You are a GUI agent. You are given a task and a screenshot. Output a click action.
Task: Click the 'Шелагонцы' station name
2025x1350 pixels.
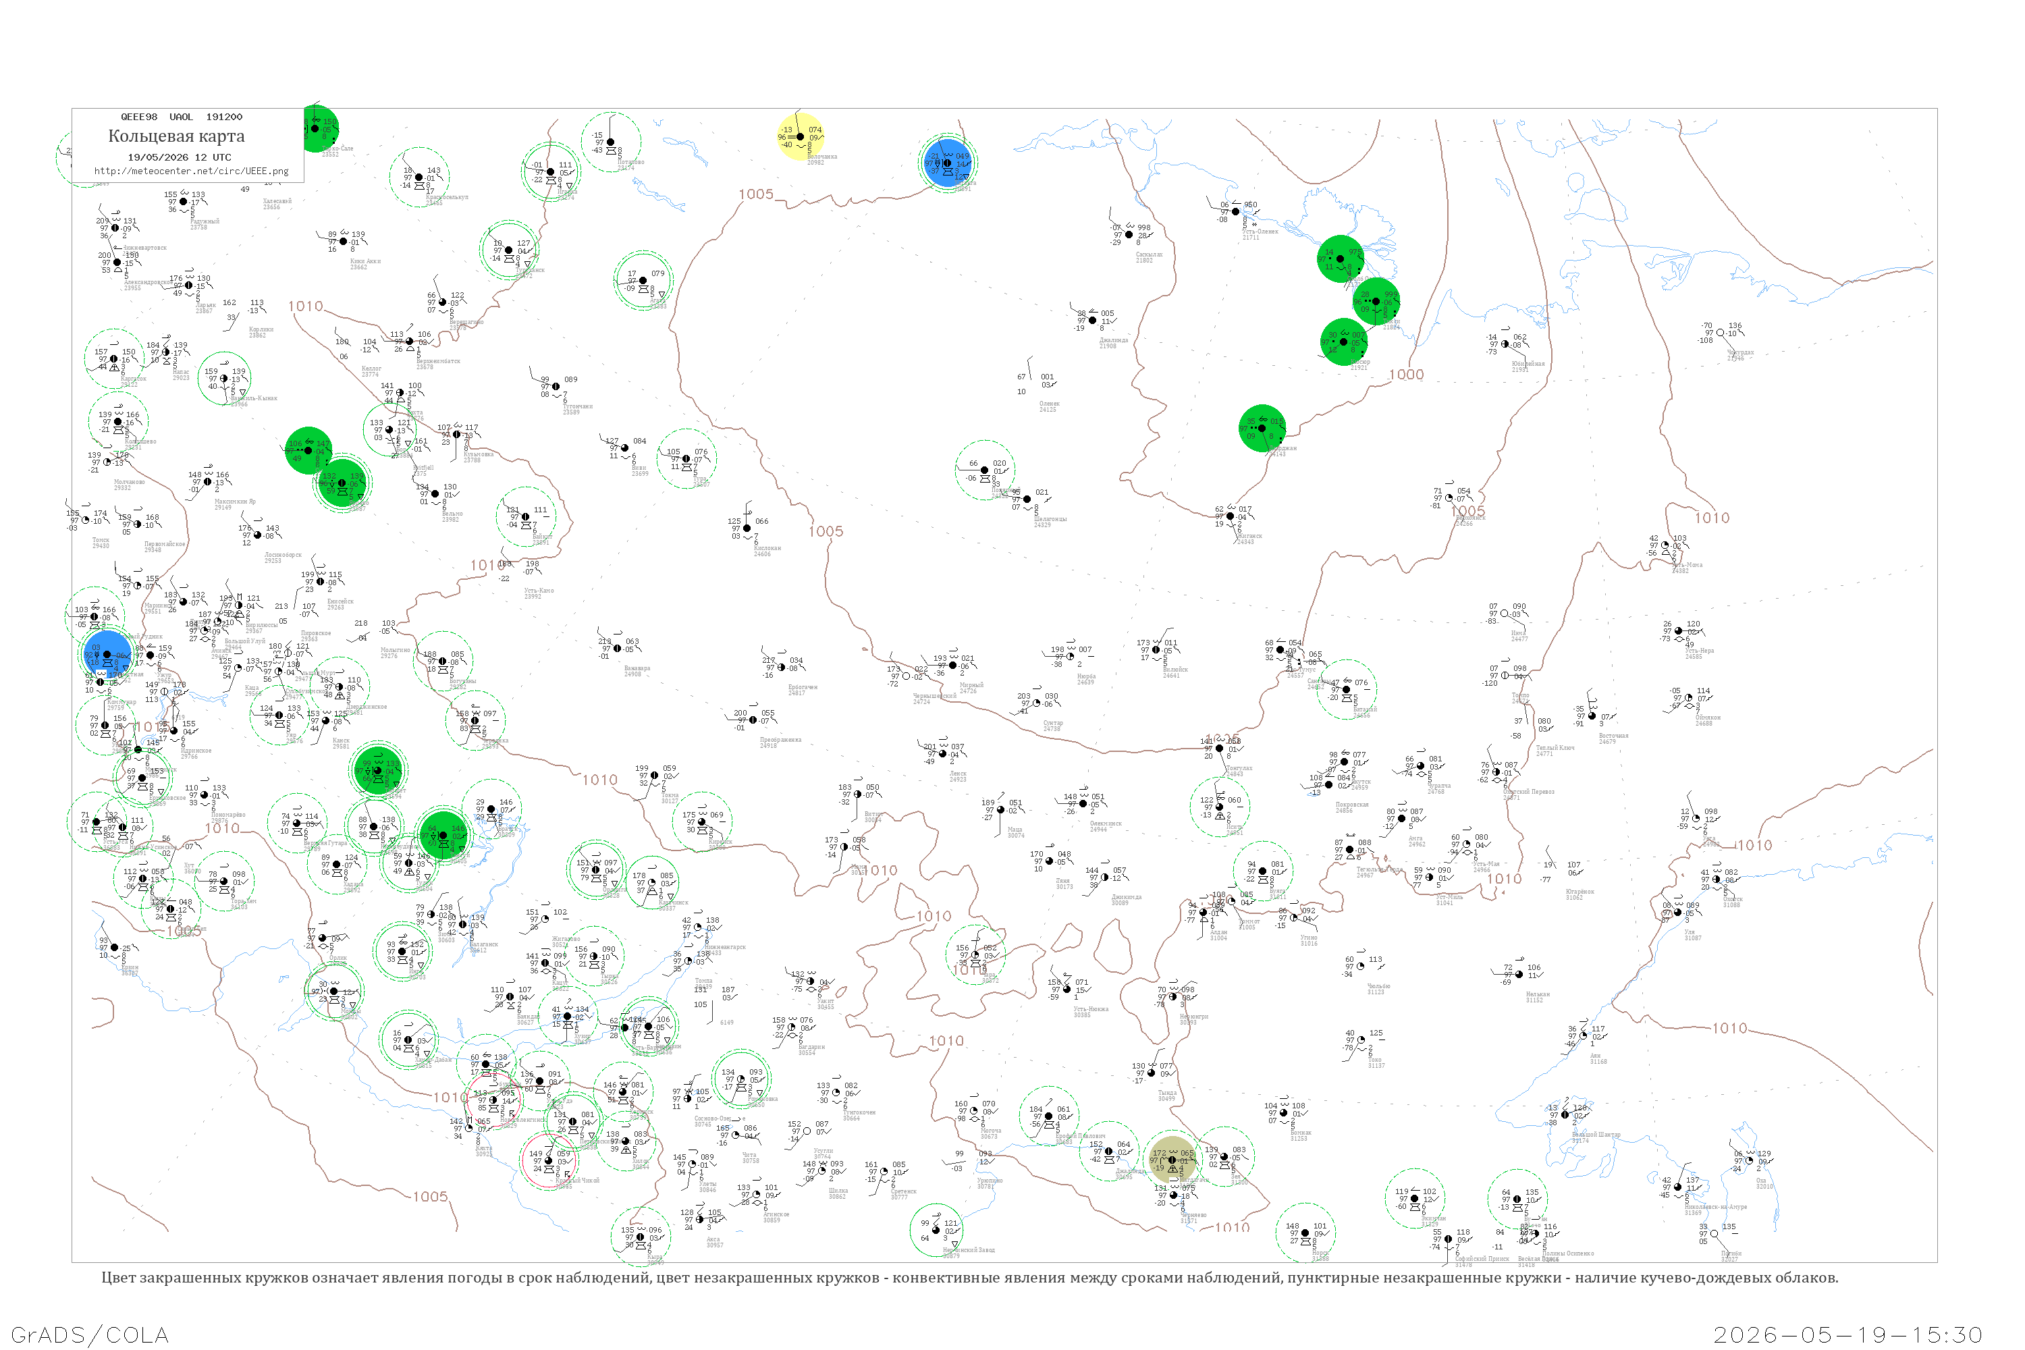pos(1050,518)
